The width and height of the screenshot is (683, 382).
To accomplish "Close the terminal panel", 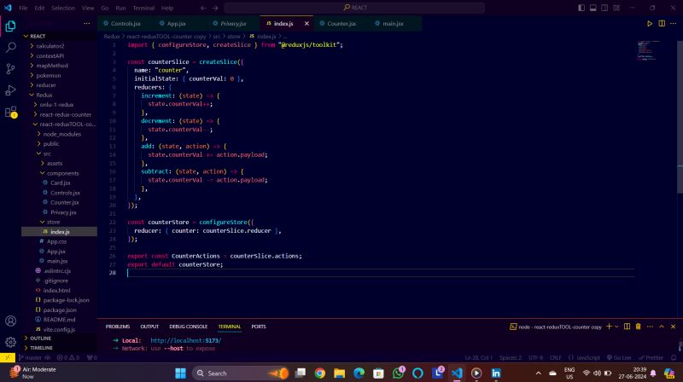I will (673, 327).
